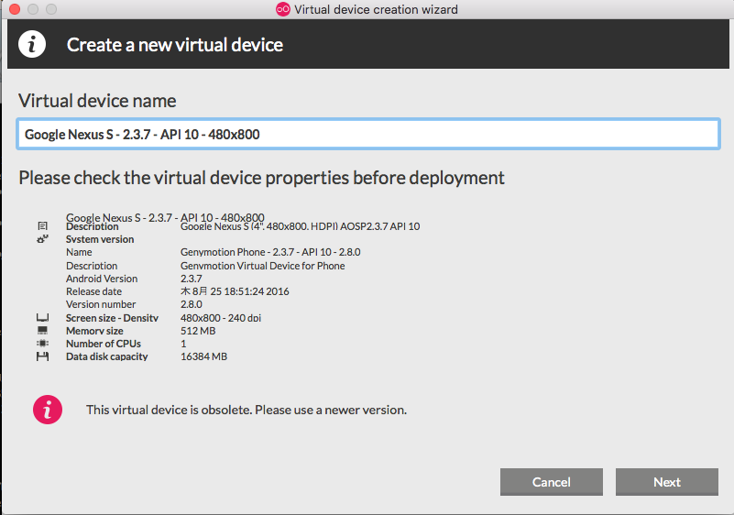
Task: Click the '16384 MB' disk capacity value
Action: click(203, 356)
